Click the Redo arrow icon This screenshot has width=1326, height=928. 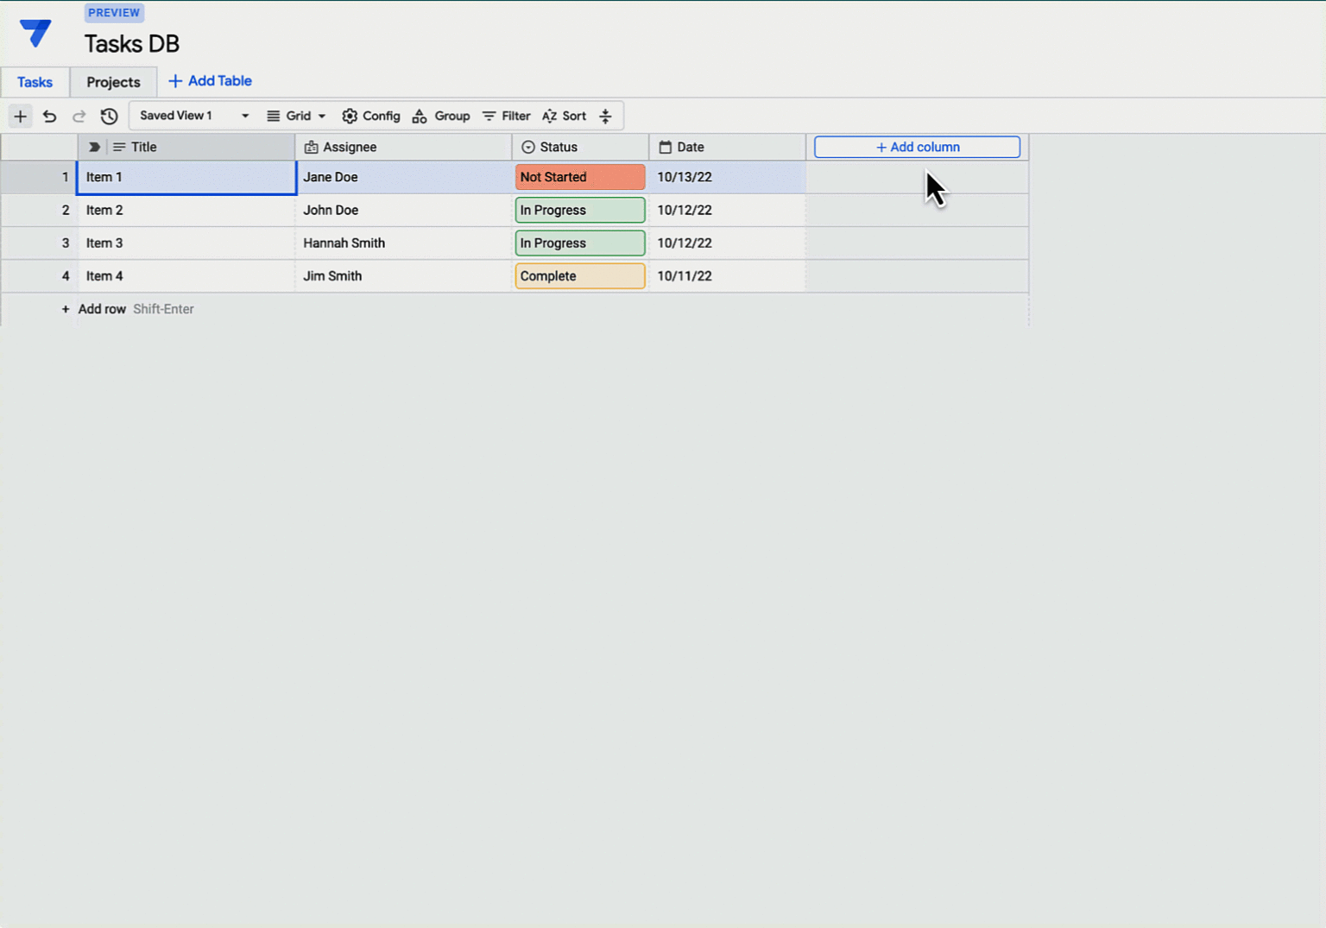coord(79,116)
